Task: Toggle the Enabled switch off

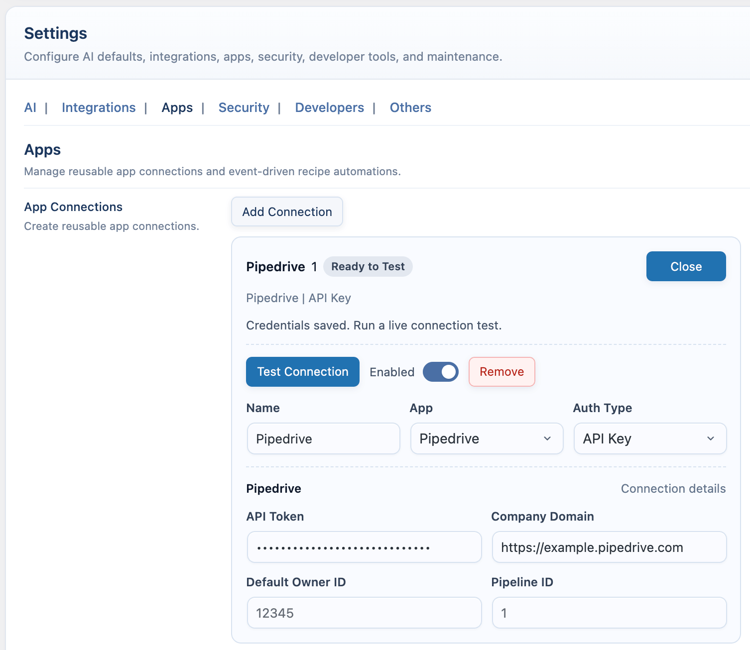Action: point(441,372)
